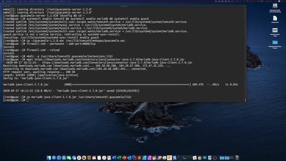The width and height of the screenshot is (286, 161).
Task: Open Microsoft Outlook in the dock
Action: [x=129, y=158]
